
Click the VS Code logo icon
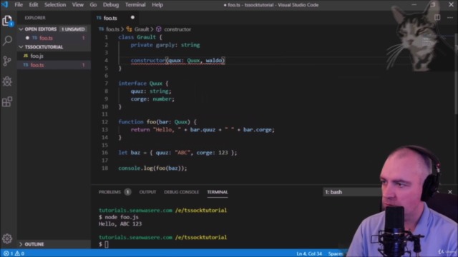coord(5,4)
